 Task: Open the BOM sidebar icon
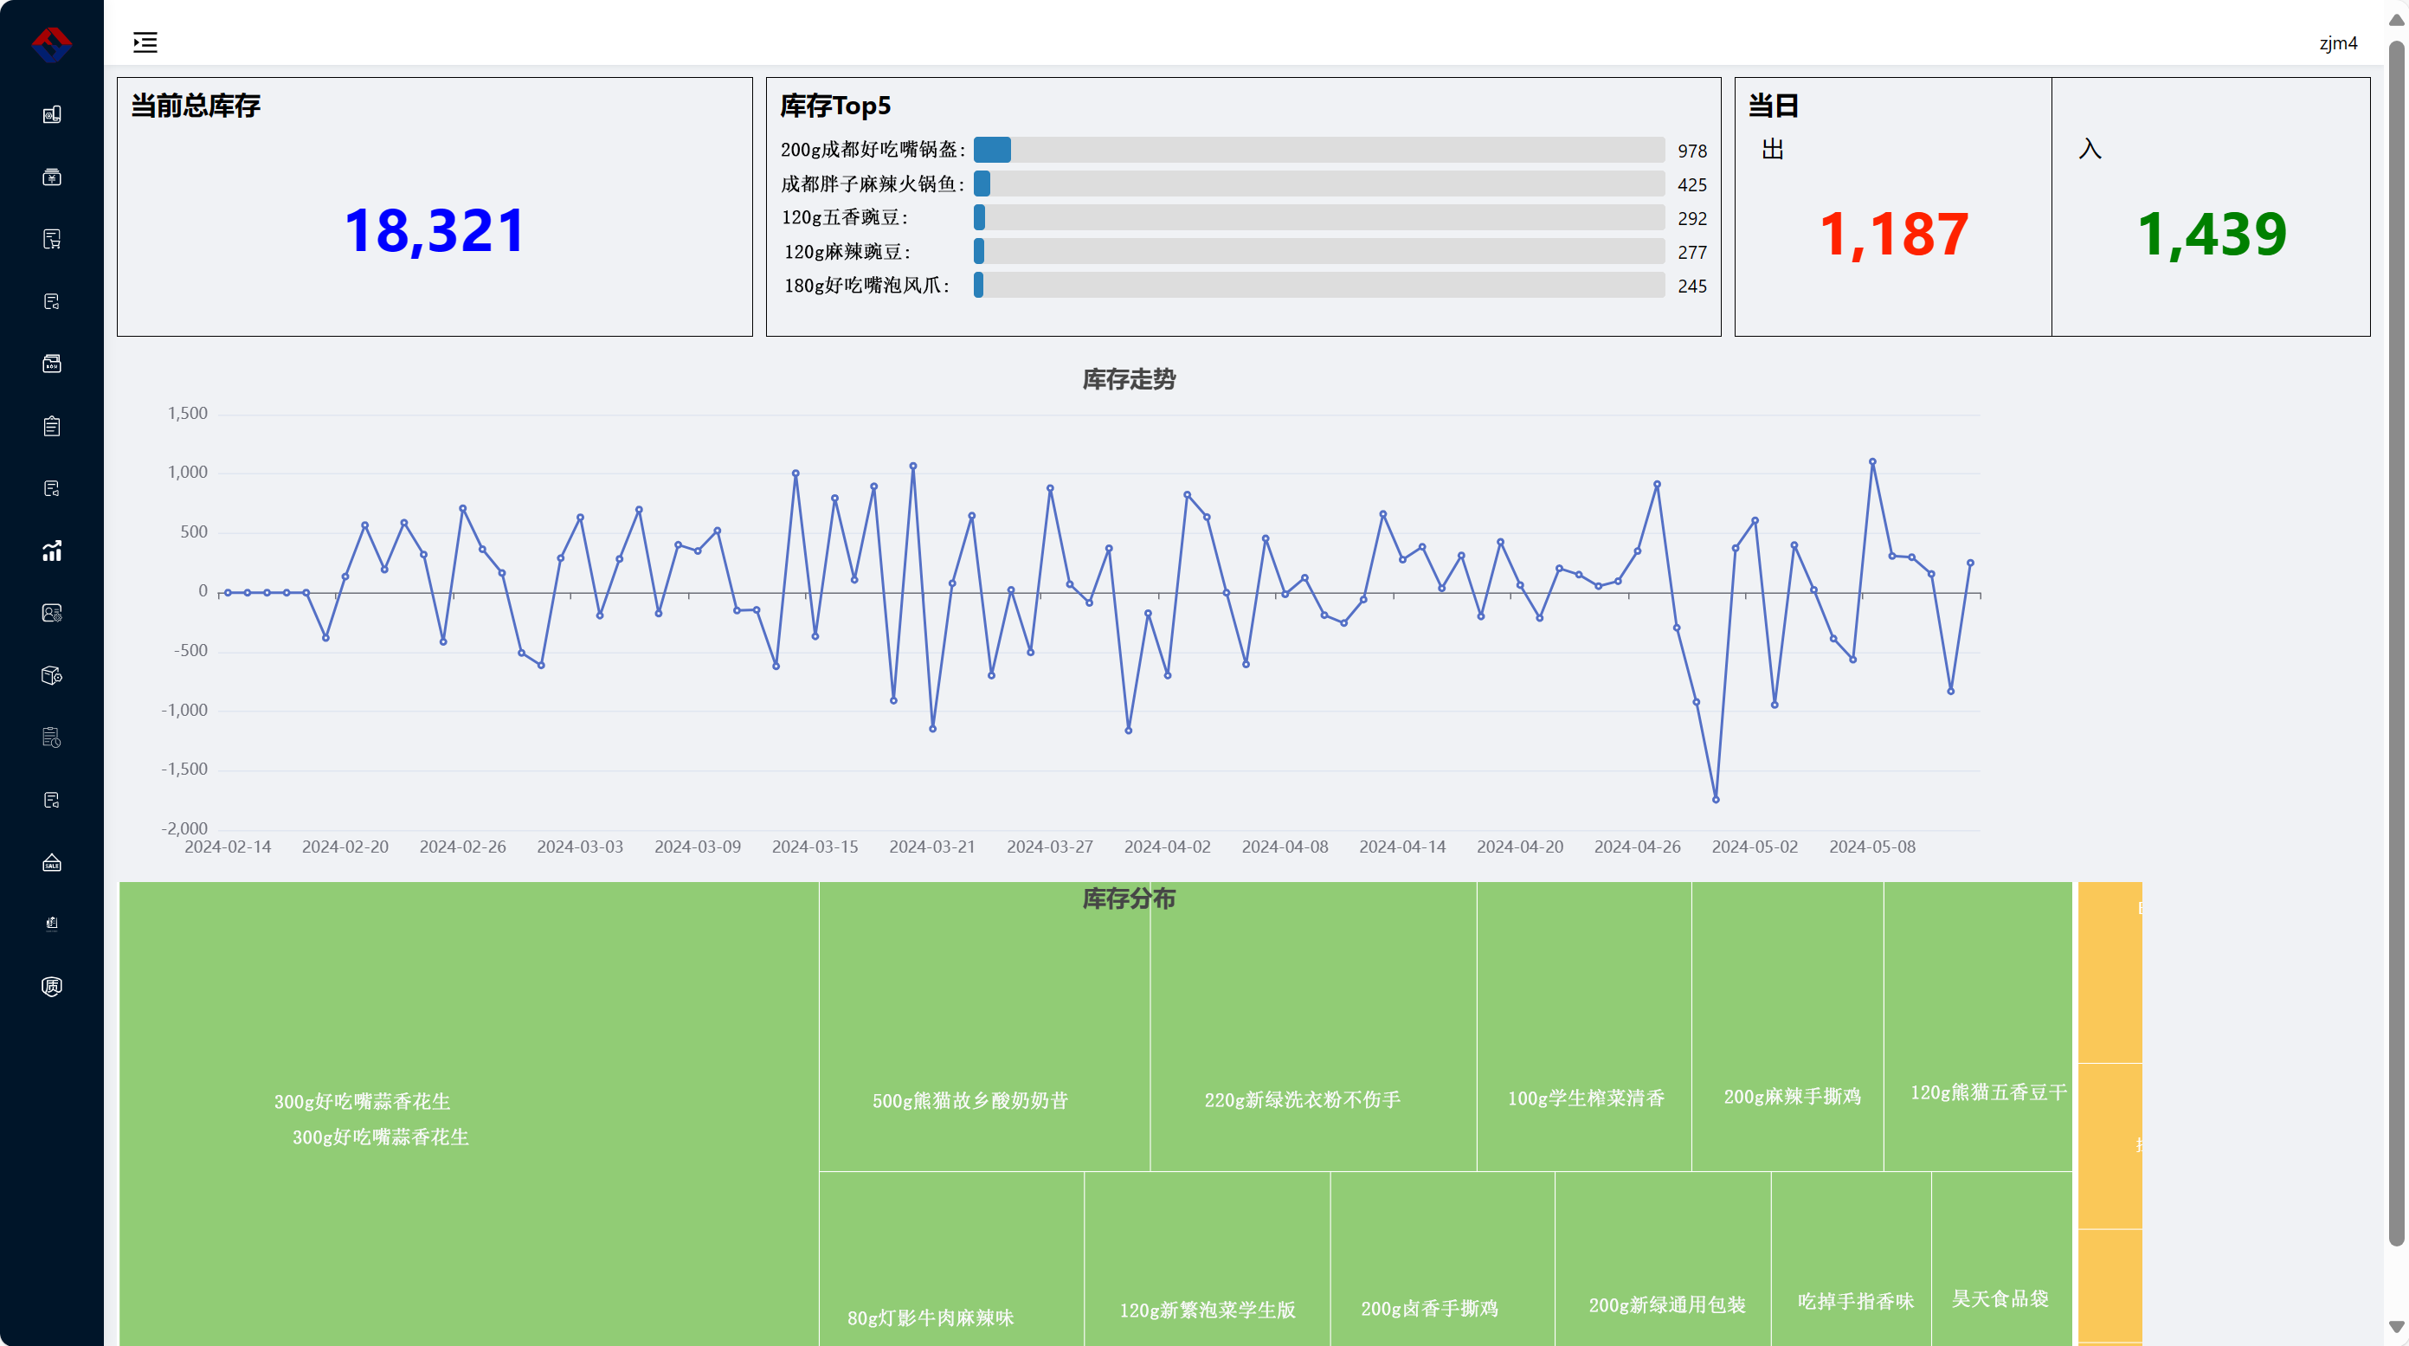point(51,364)
